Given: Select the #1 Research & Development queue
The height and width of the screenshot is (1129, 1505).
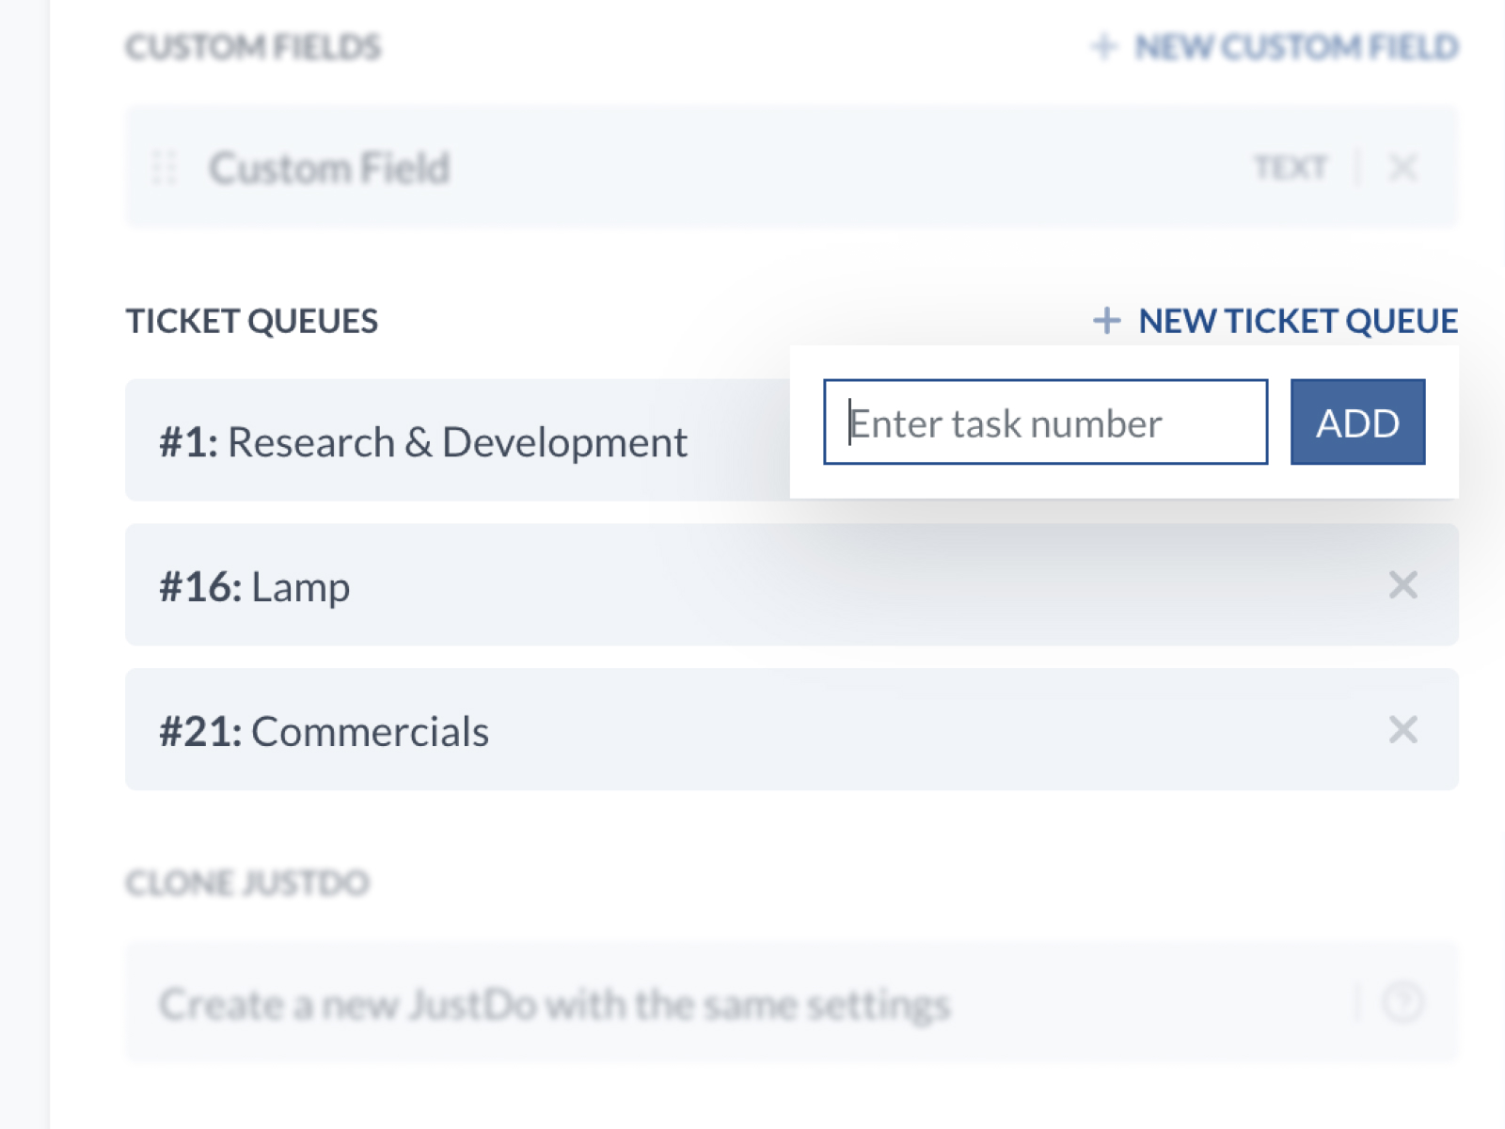Looking at the screenshot, I should point(423,441).
